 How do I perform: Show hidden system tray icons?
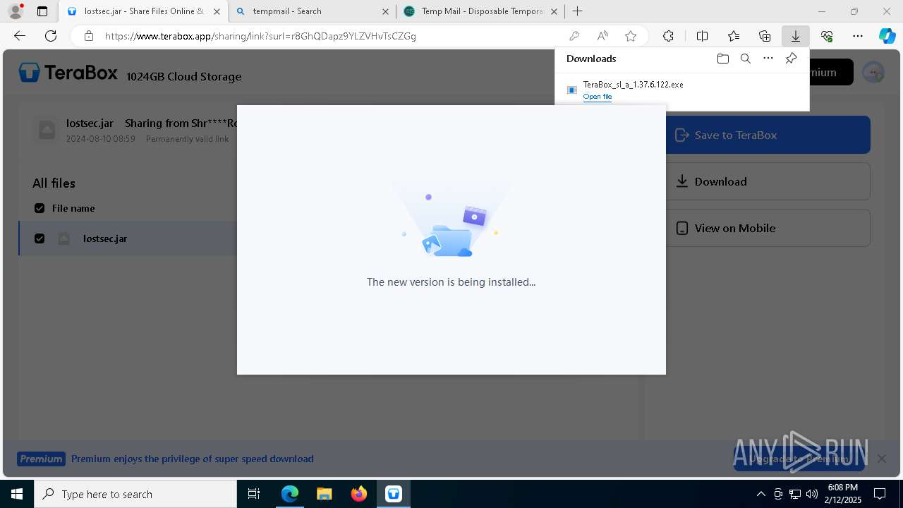click(x=760, y=494)
